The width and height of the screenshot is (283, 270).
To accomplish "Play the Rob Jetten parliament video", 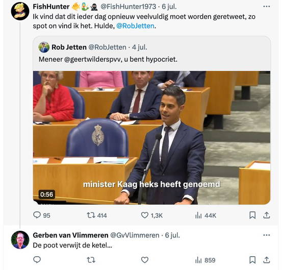I will 151,138.
